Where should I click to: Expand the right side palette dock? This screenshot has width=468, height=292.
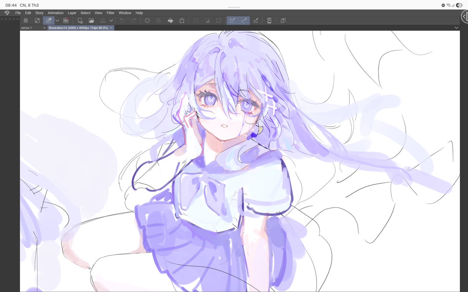coord(465,16)
